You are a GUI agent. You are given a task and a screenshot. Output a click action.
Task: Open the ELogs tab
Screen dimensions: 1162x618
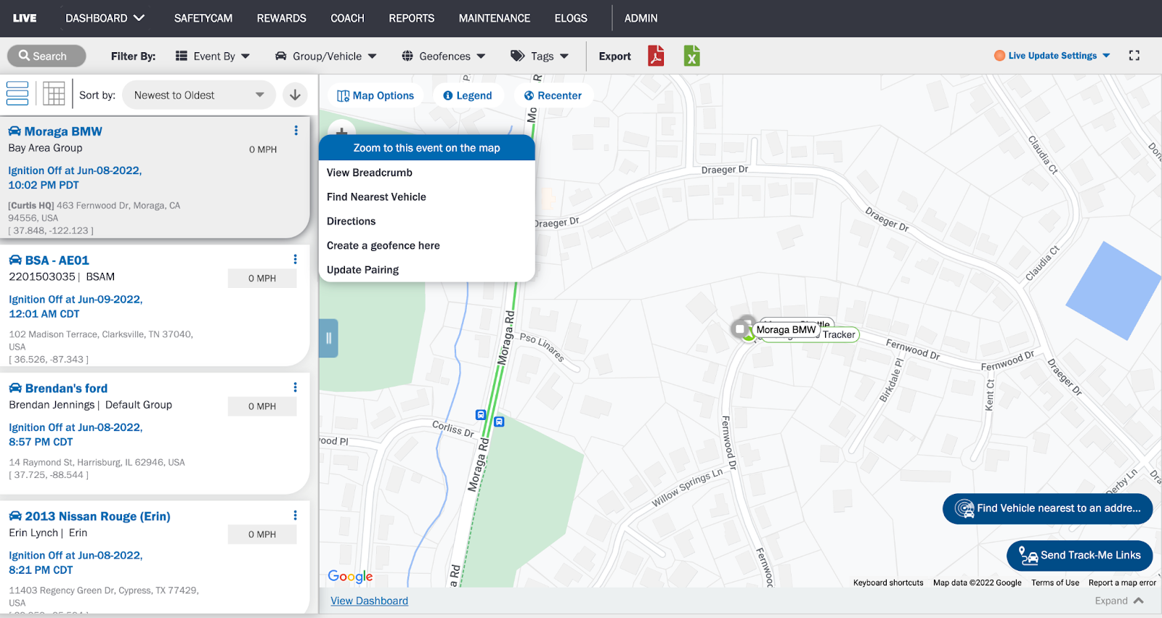pos(571,18)
